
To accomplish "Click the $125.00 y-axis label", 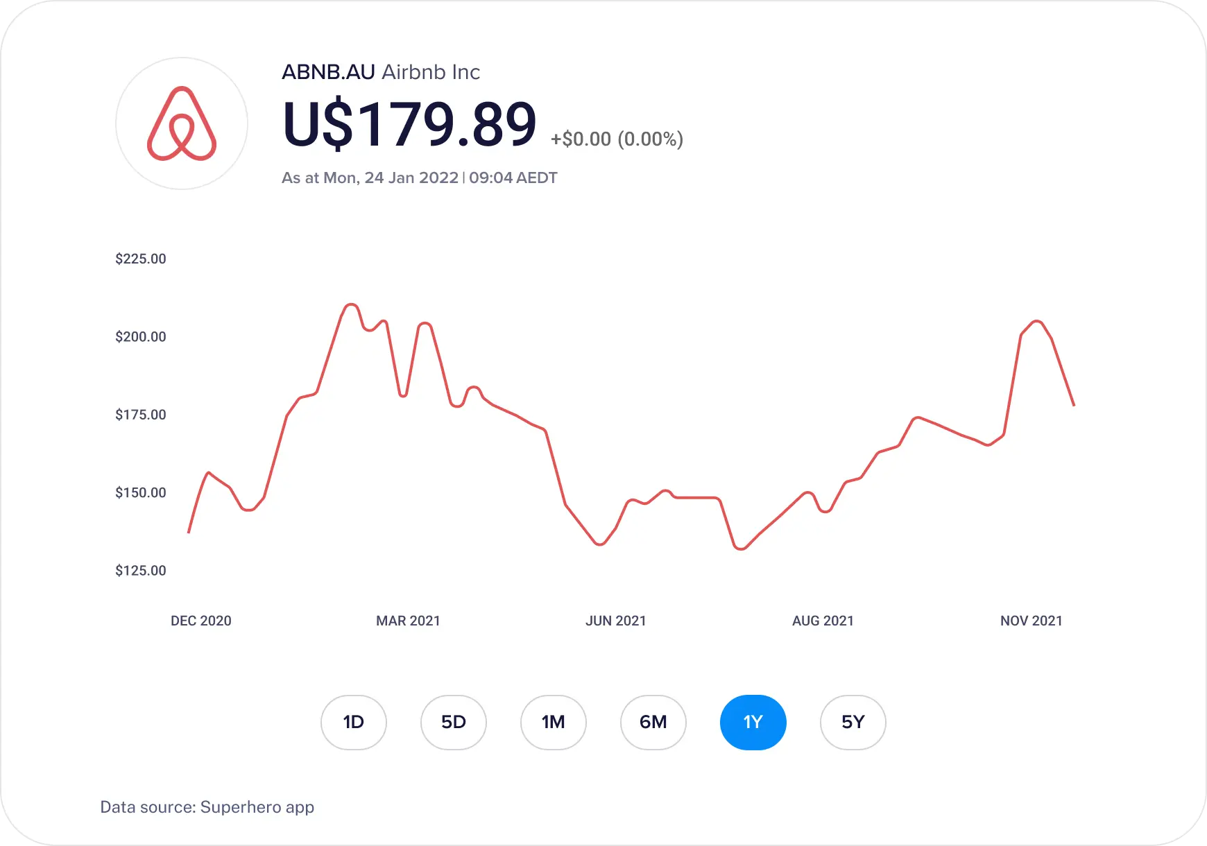I will click(141, 570).
